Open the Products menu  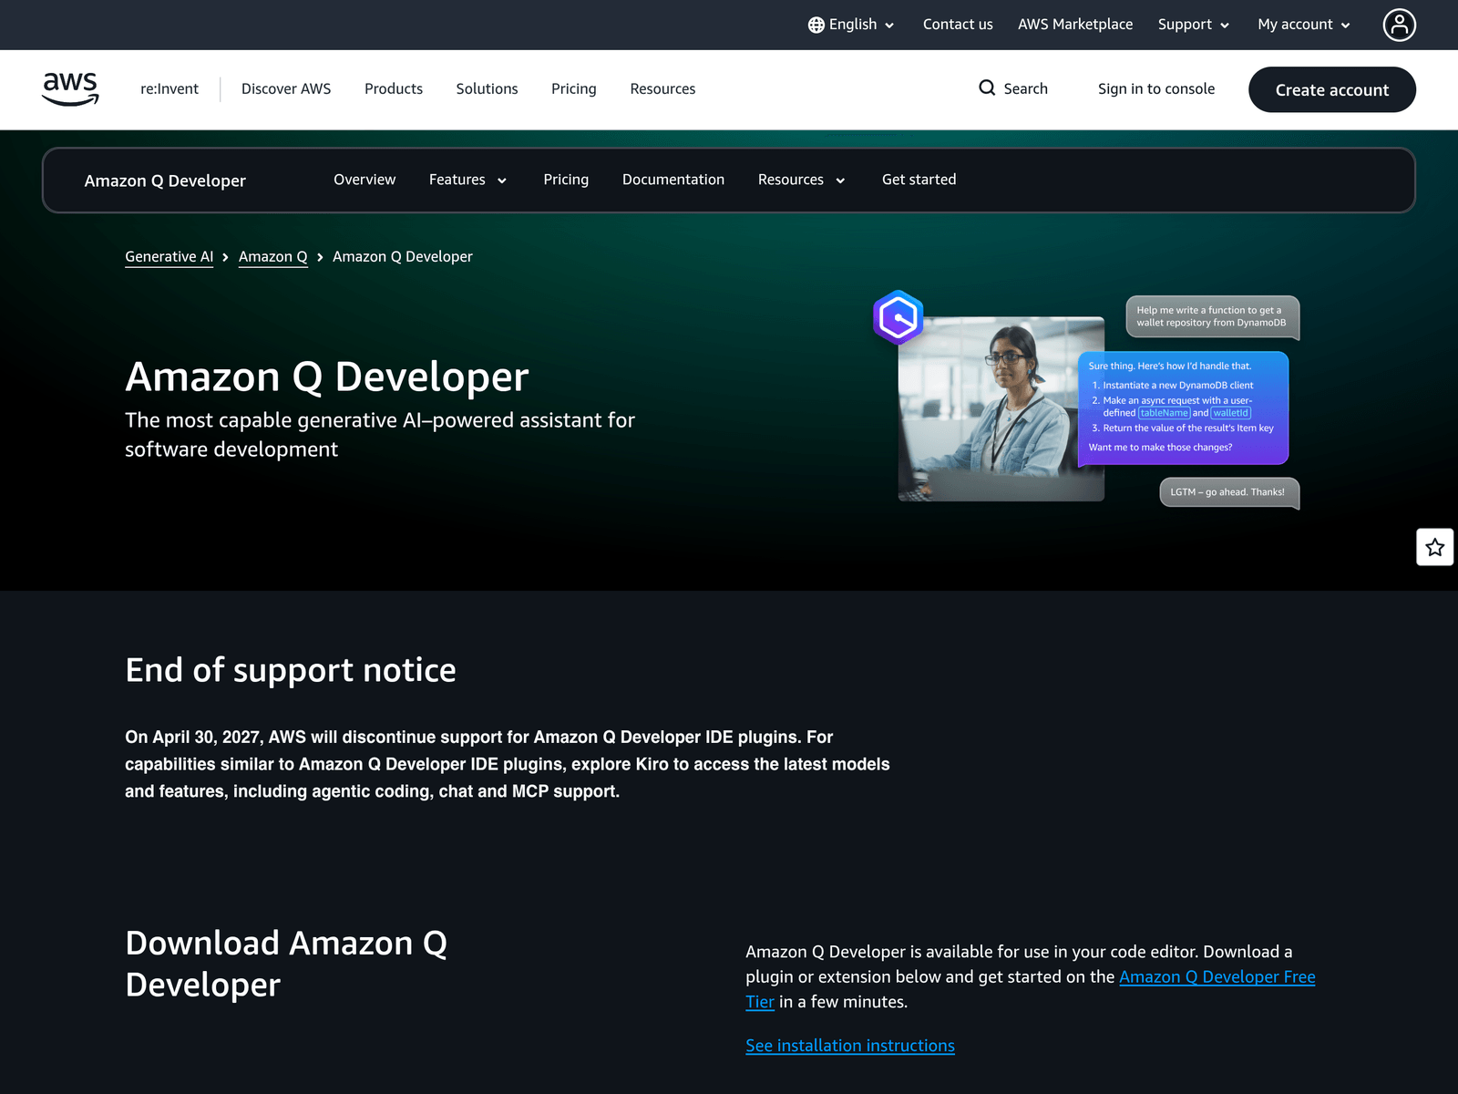(394, 88)
